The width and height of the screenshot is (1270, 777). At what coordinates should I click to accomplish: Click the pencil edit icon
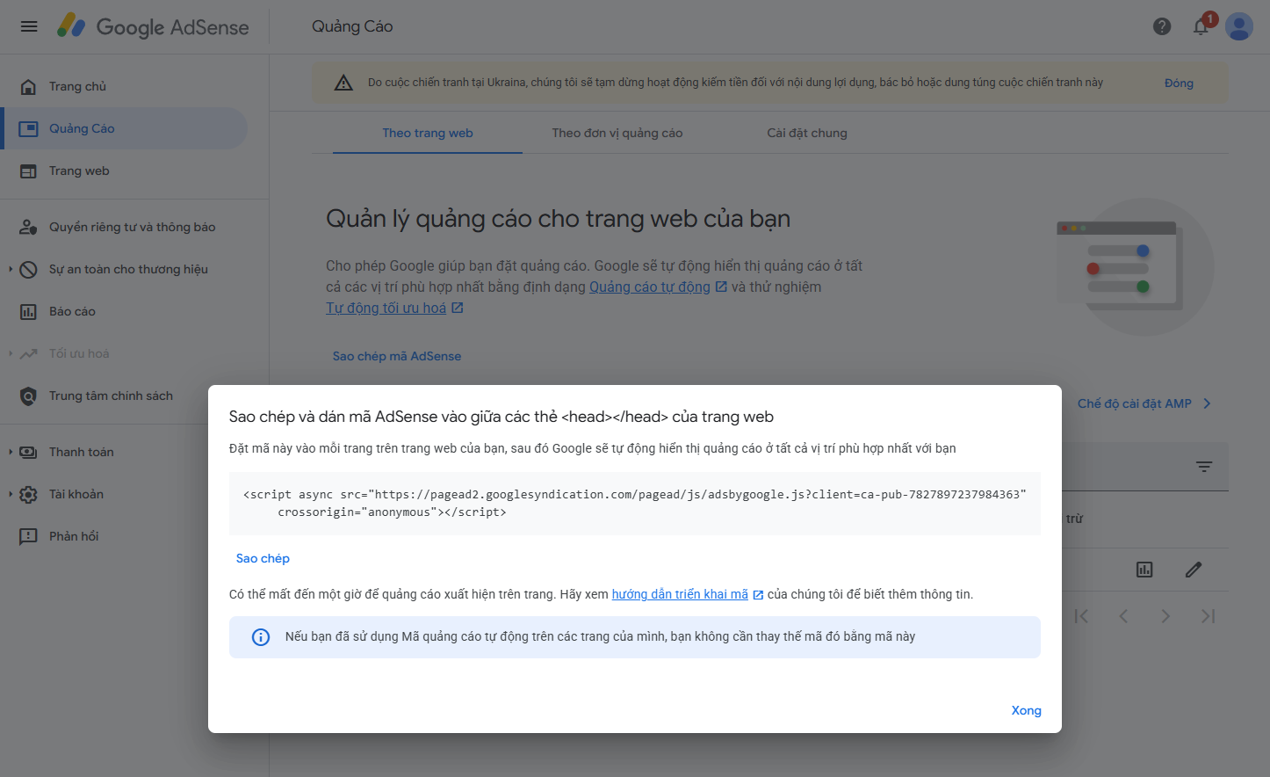(1194, 570)
